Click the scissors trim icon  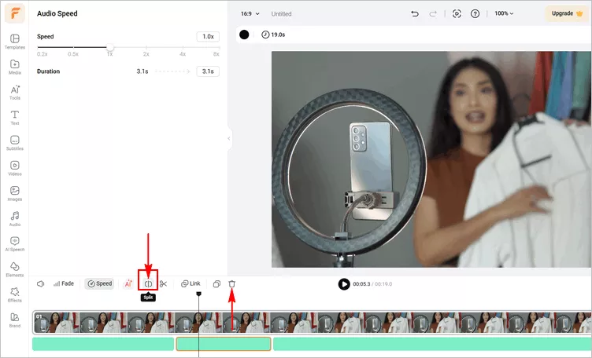click(163, 284)
